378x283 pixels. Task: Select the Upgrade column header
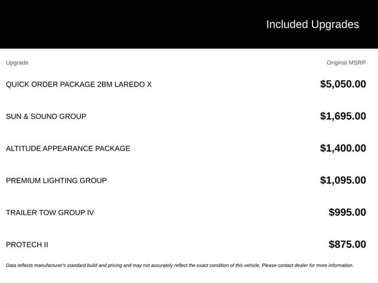pos(17,62)
